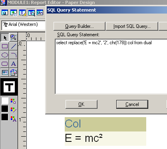Click the white fill color swatch
The image size is (167, 149).
pos(5,100)
